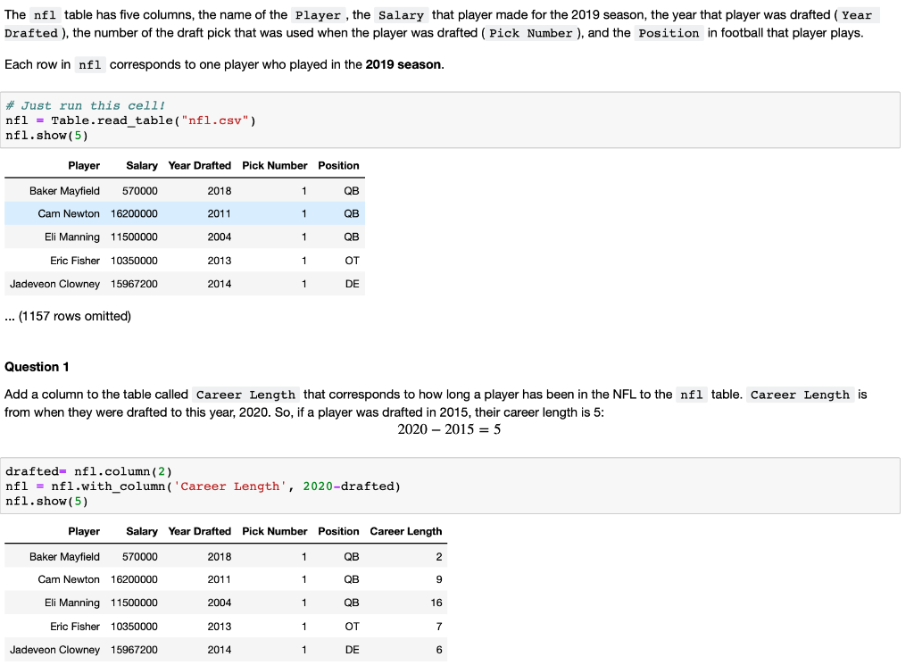Click the inline code 'Pick Number' in the description
This screenshot has width=914, height=665.
[x=530, y=33]
